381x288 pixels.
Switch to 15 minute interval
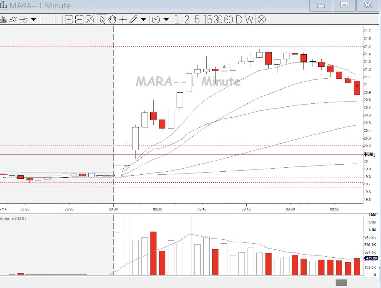pyautogui.click(x=208, y=20)
